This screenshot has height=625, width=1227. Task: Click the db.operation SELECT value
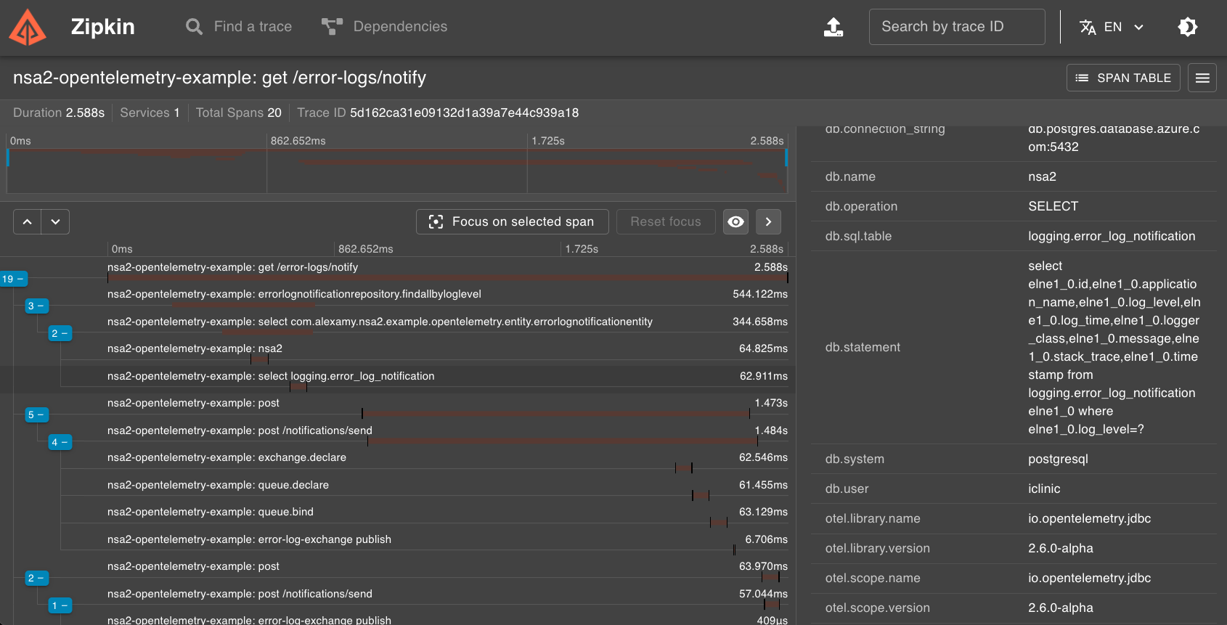coord(1053,206)
